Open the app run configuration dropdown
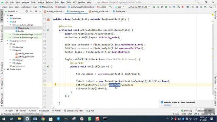 pos(119,7)
